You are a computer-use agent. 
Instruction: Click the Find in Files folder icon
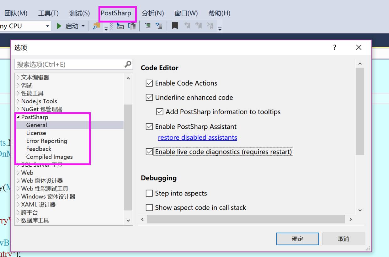[97, 26]
